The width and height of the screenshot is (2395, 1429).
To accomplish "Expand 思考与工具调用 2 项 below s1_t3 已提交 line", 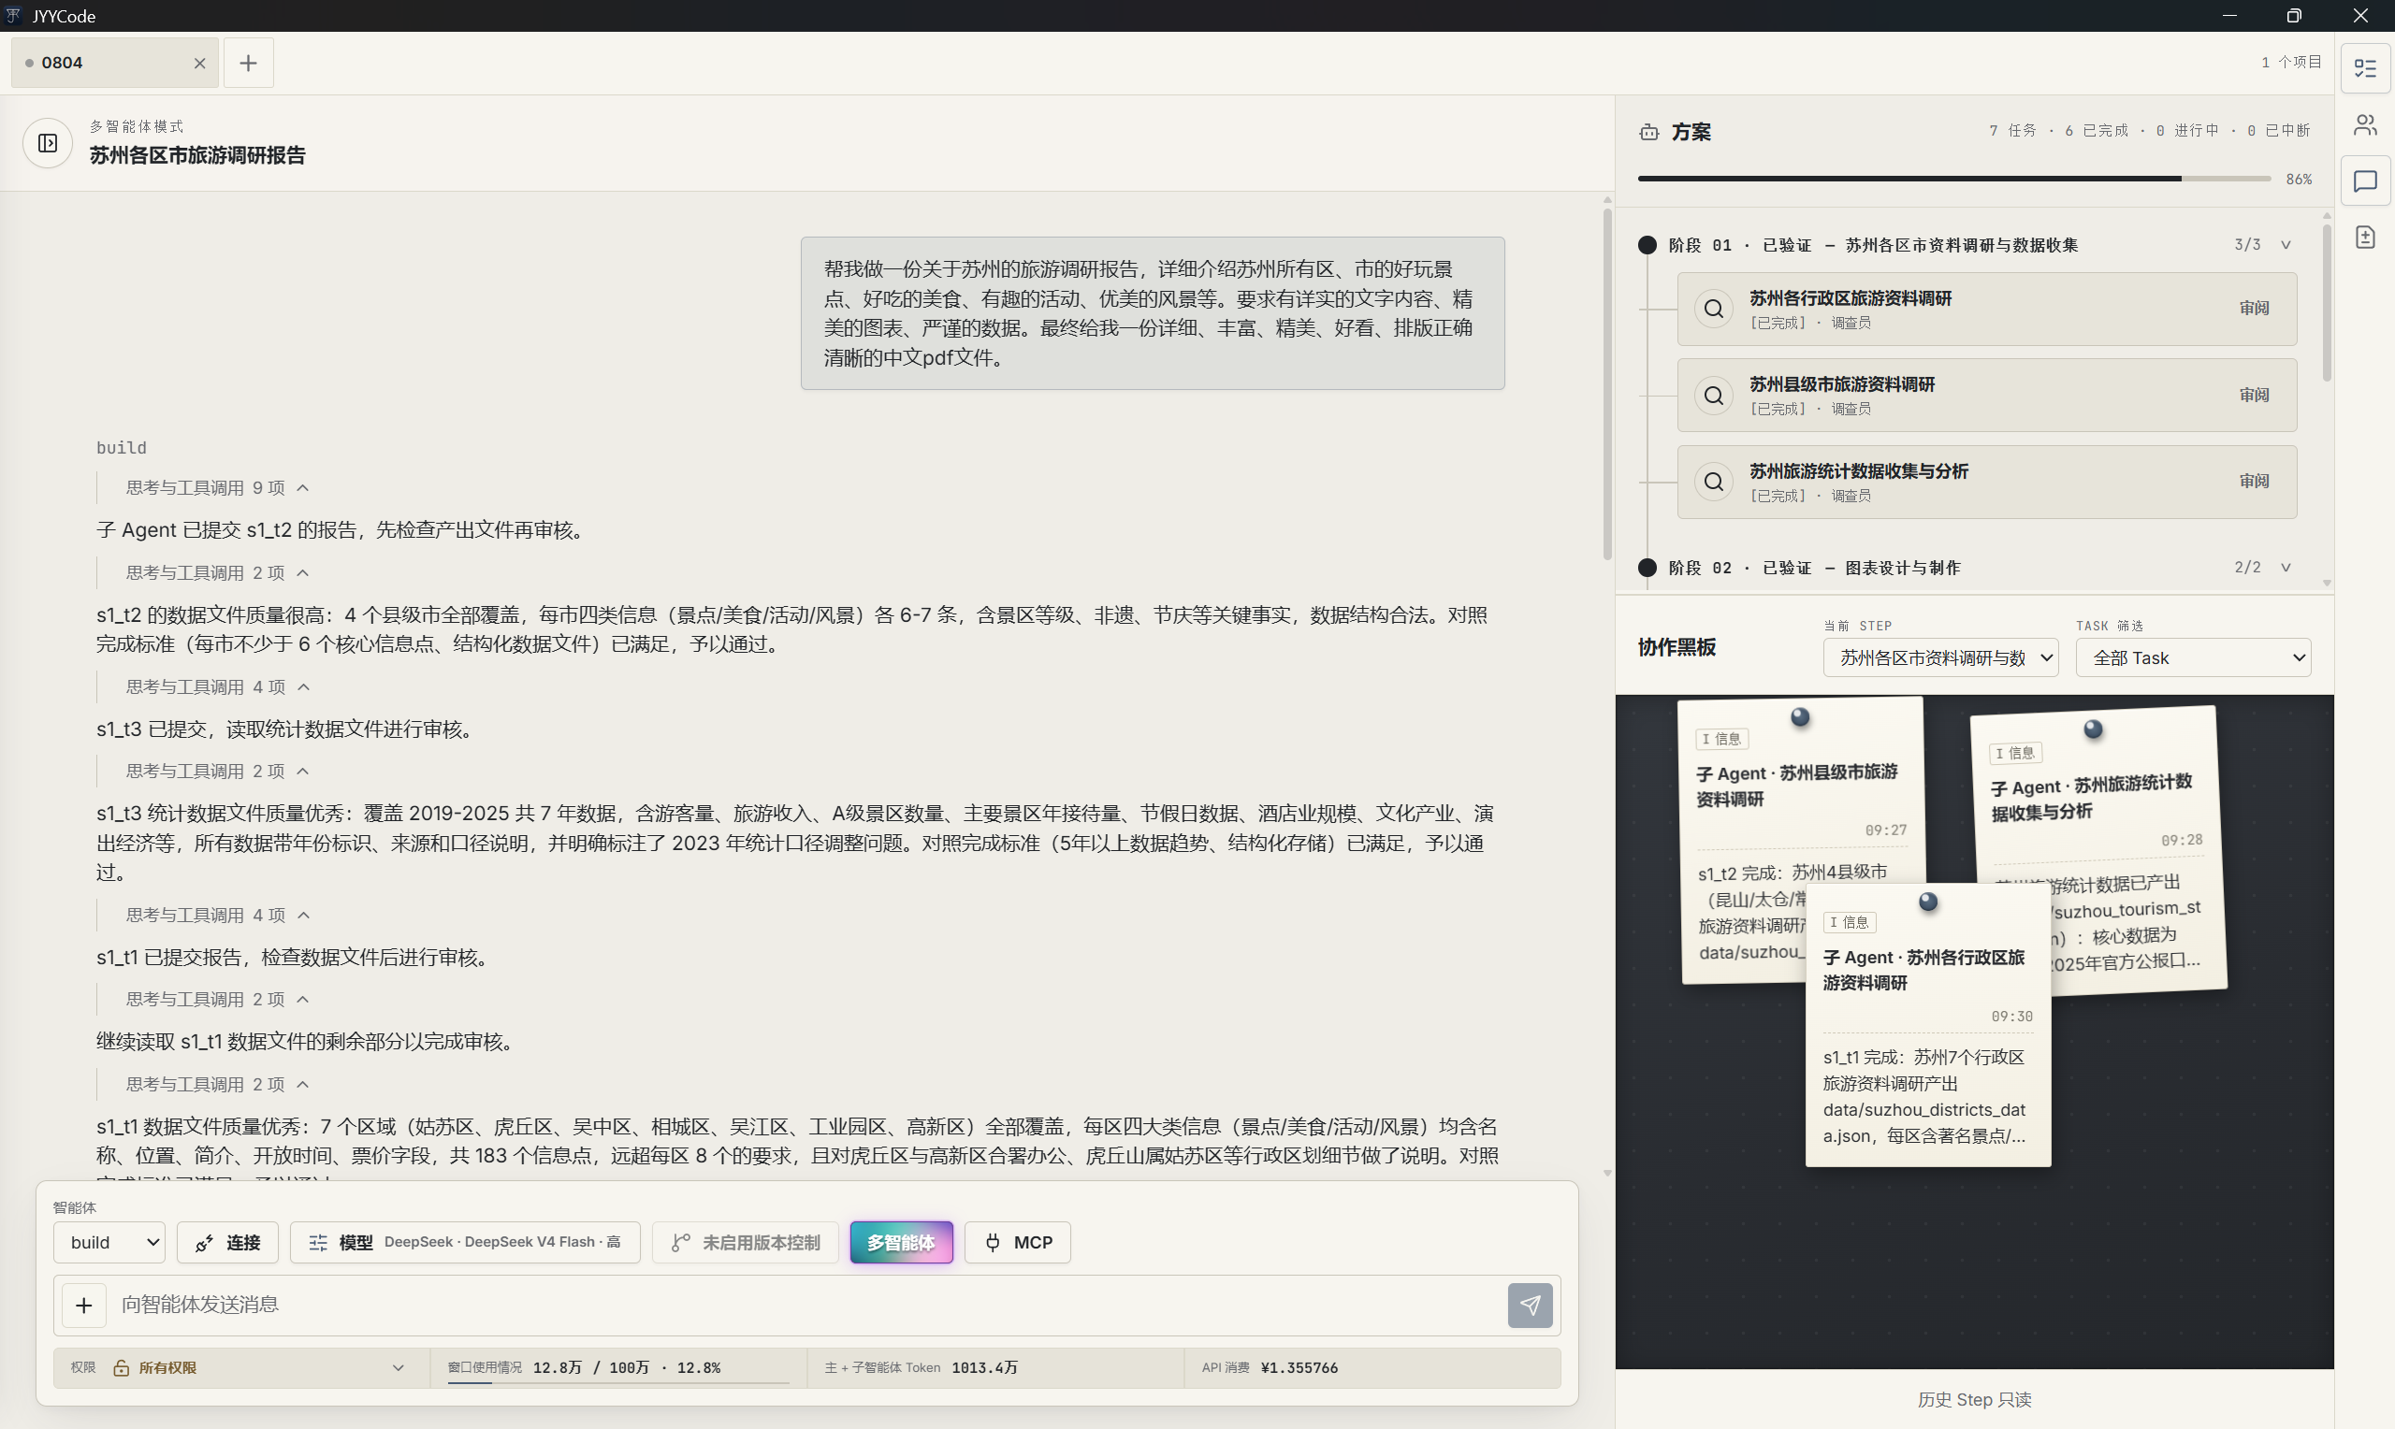I will click(217, 771).
